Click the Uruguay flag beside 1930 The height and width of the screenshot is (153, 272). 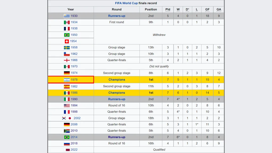[x=67, y=16]
